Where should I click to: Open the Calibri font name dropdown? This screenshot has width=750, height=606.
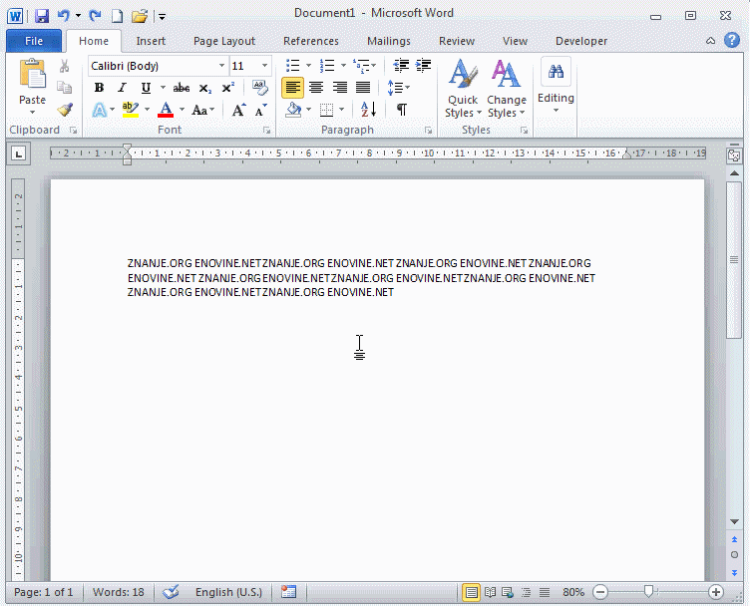tap(218, 66)
